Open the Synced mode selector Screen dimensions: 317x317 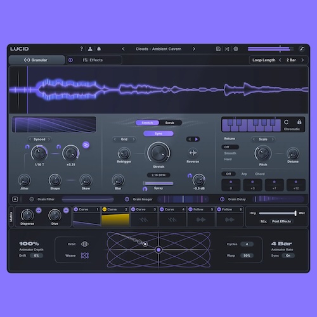(39, 139)
